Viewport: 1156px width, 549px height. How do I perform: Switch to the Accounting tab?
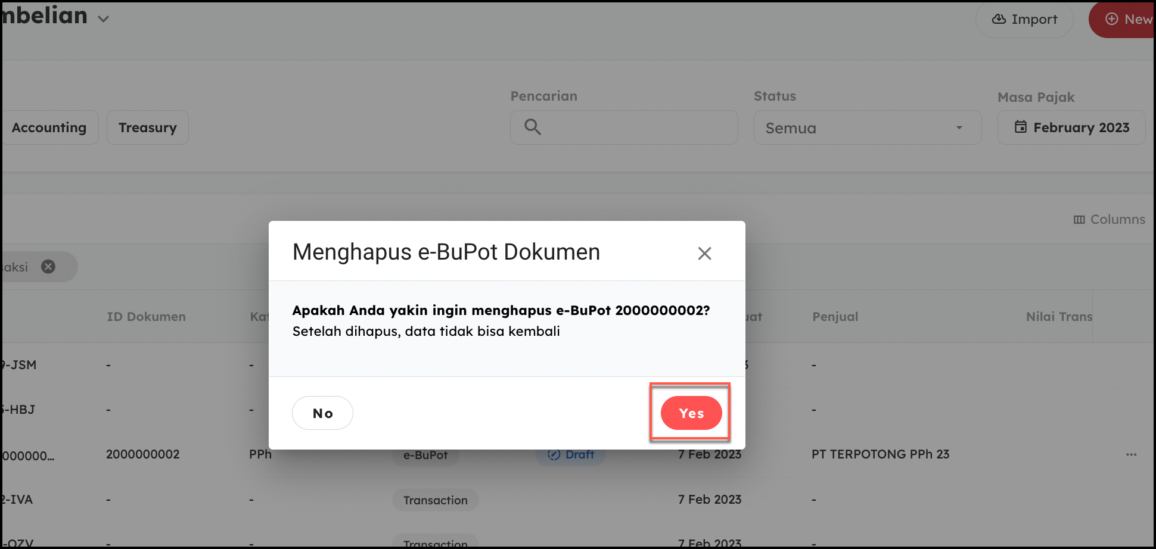tap(49, 127)
